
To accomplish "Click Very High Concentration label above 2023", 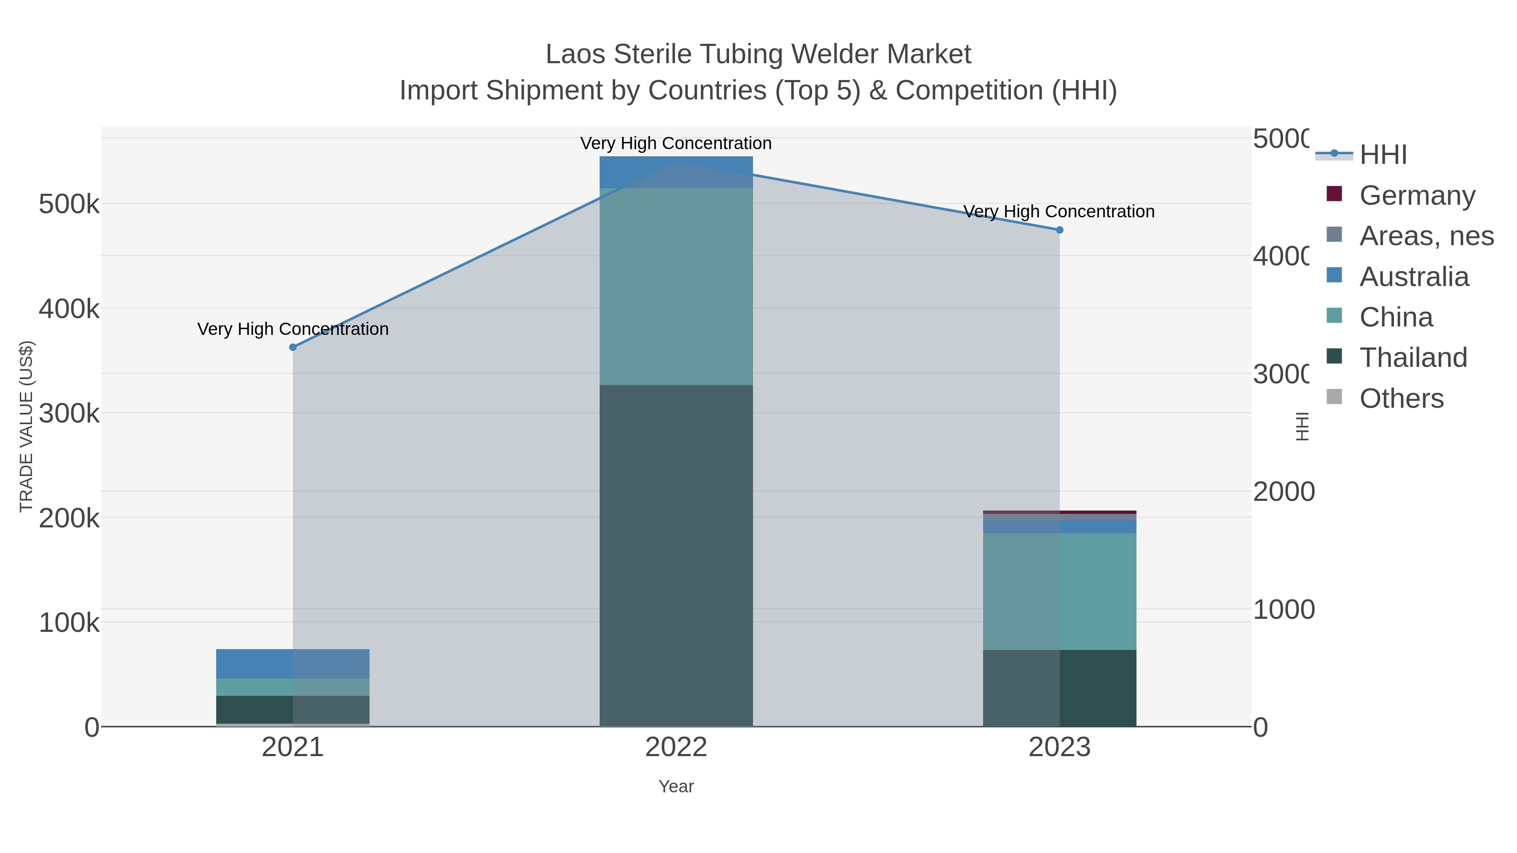I will click(1059, 211).
